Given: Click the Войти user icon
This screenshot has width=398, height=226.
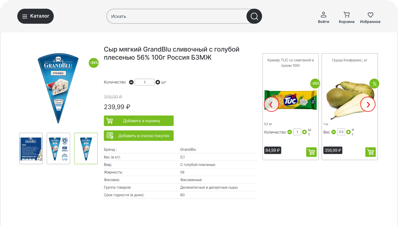Looking at the screenshot, I should 323,15.
